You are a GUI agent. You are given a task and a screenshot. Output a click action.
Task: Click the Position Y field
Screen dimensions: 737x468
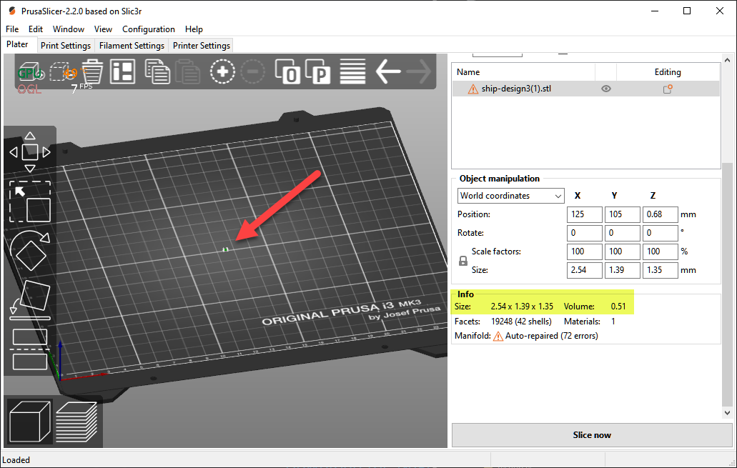(623, 214)
